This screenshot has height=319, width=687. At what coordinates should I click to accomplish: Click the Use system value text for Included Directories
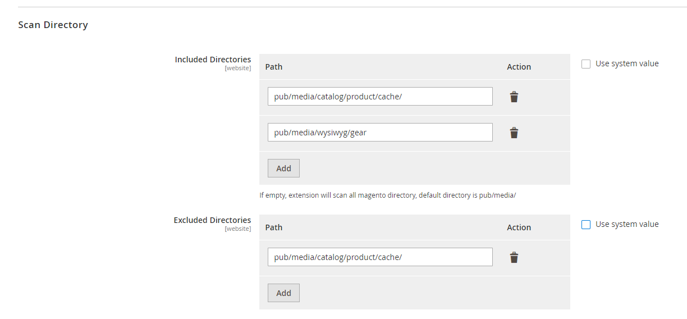click(627, 64)
